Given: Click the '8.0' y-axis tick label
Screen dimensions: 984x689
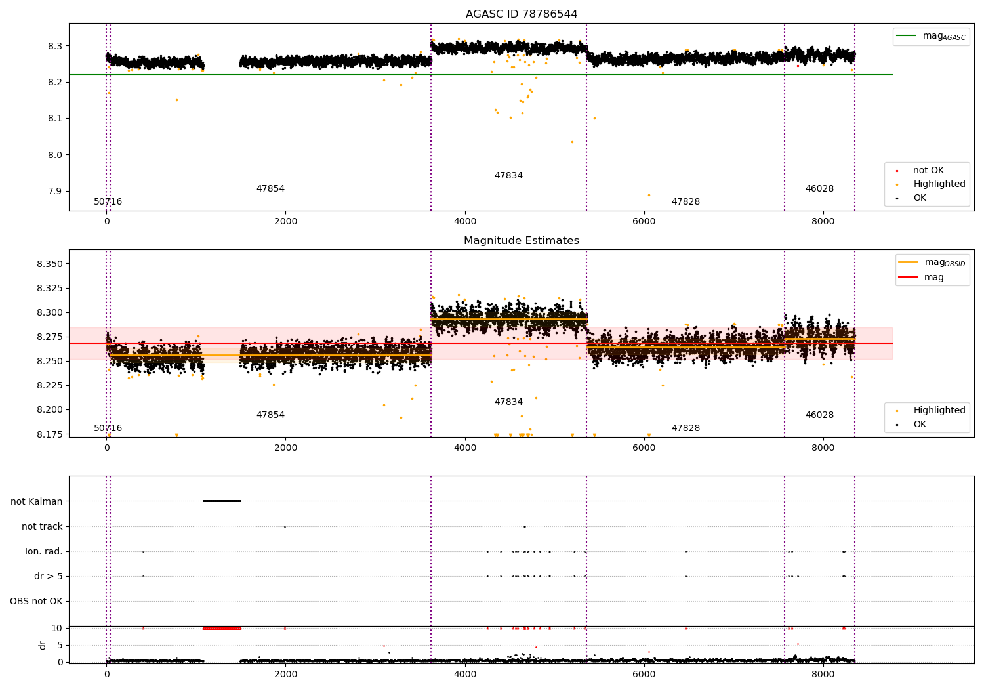Looking at the screenshot, I should (x=55, y=155).
